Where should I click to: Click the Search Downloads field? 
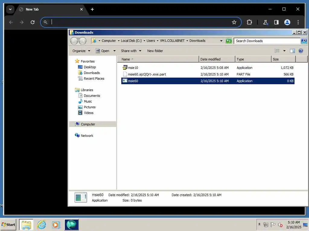267,41
